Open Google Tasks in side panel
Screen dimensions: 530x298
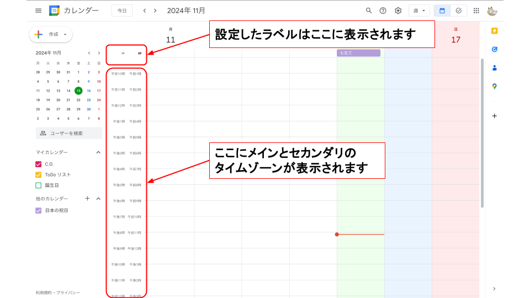tap(494, 49)
